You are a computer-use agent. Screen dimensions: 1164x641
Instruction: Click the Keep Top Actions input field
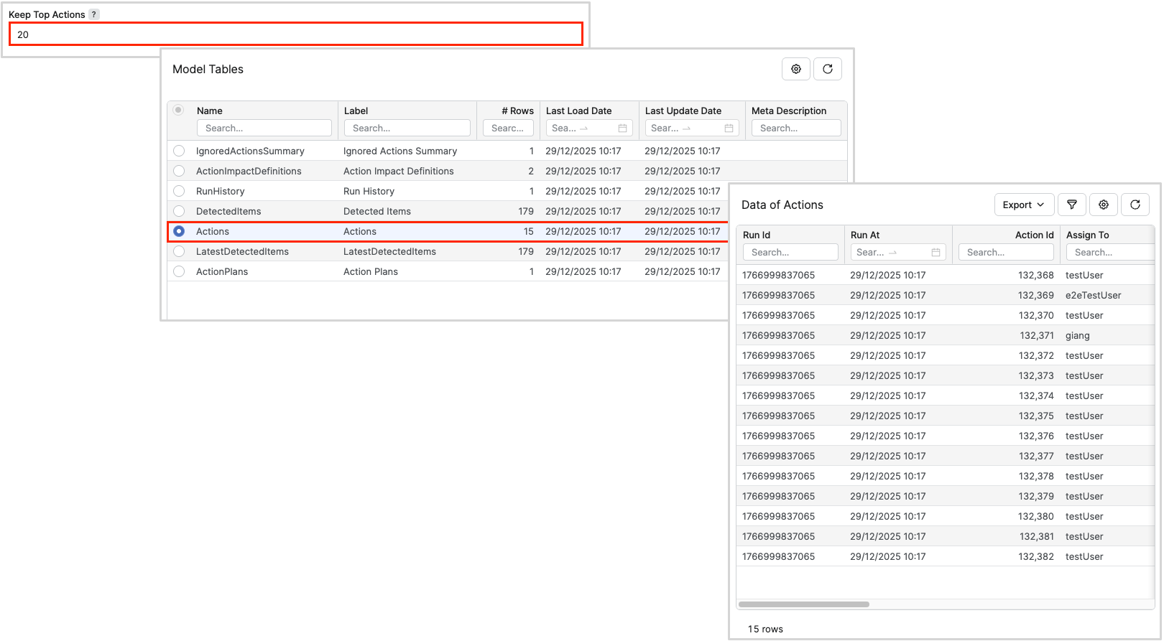(x=295, y=34)
